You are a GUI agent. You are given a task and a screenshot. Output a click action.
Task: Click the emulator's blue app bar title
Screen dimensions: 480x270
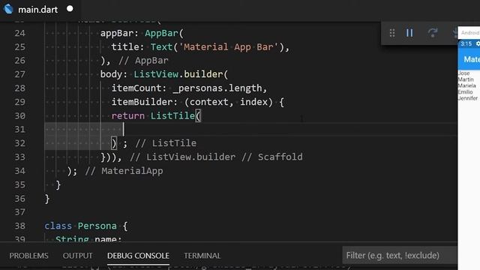click(x=472, y=59)
